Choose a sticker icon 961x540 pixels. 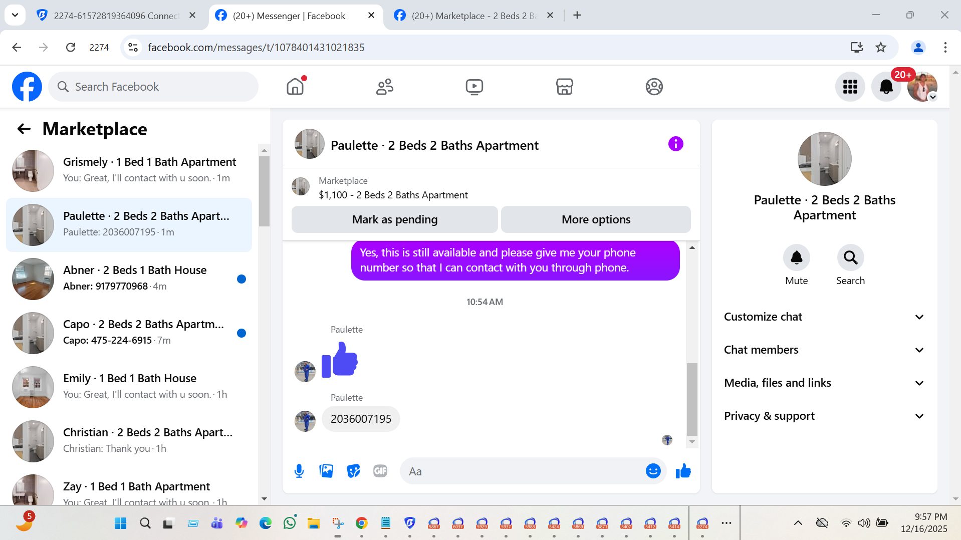(353, 471)
